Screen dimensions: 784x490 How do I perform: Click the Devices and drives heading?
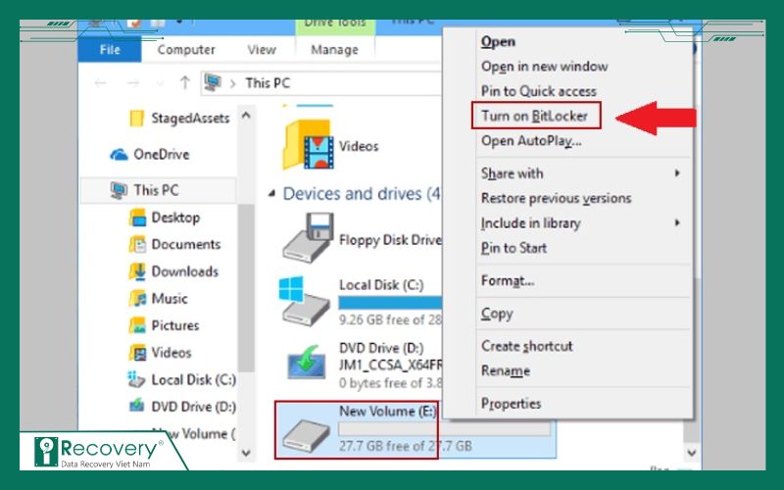tap(362, 193)
